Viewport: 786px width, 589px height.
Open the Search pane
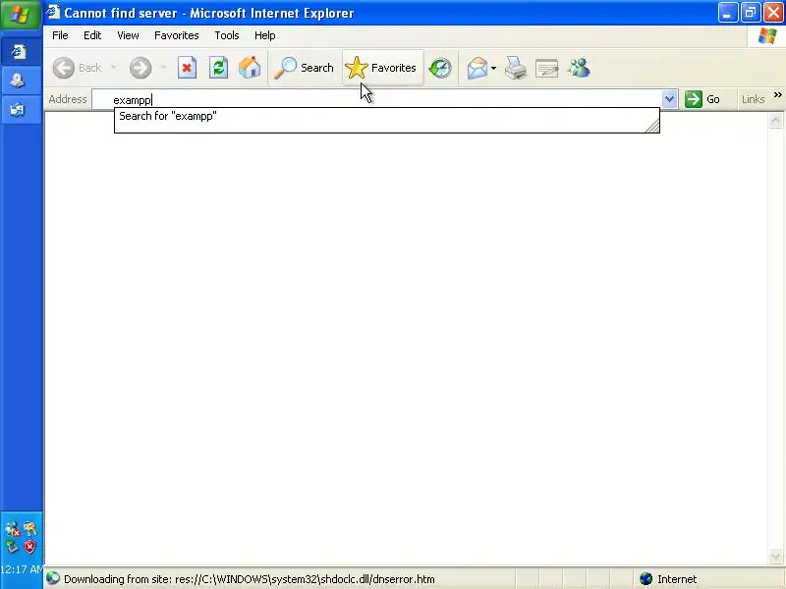click(x=305, y=68)
